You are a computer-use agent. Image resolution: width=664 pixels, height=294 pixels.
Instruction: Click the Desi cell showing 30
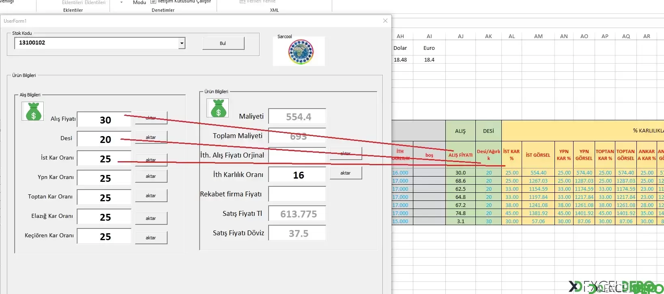[x=488, y=221]
